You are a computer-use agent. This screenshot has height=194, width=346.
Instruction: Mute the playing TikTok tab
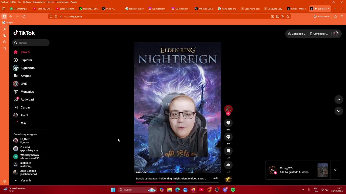[315, 9]
